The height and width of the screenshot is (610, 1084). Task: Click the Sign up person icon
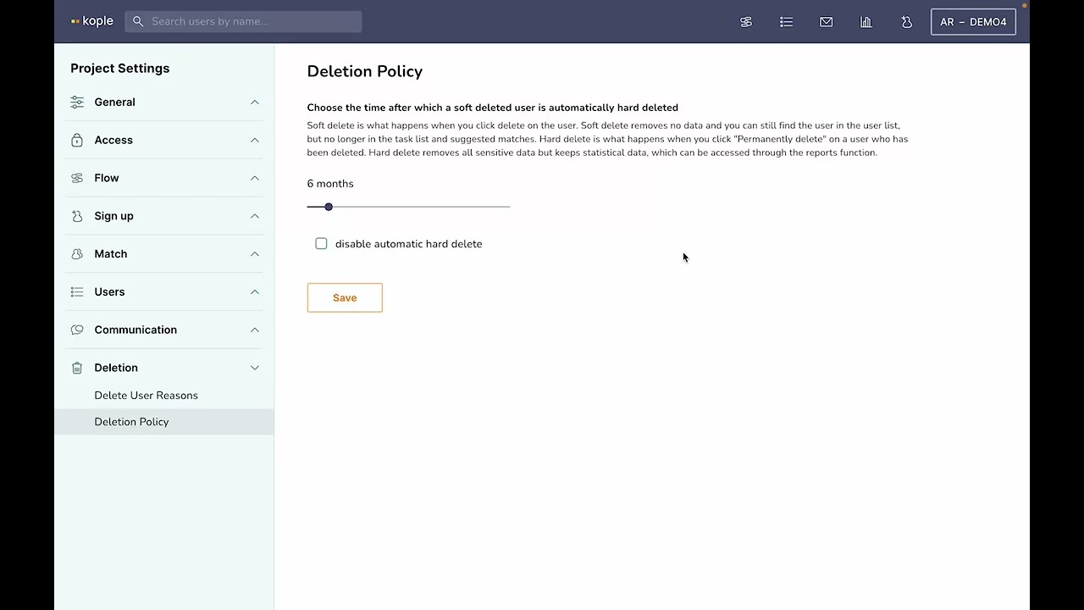[x=77, y=216]
